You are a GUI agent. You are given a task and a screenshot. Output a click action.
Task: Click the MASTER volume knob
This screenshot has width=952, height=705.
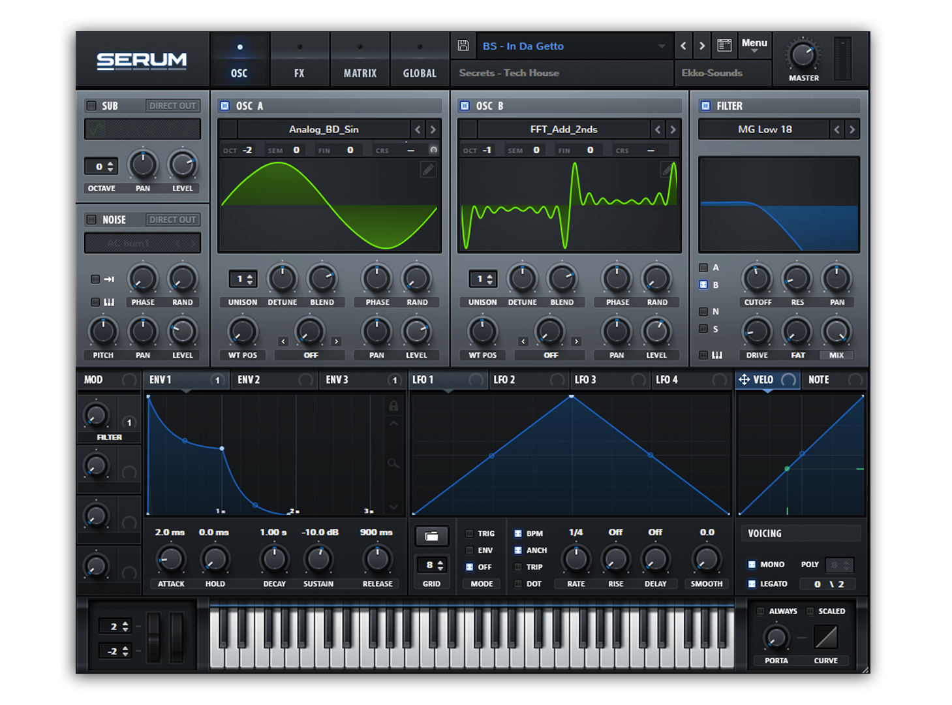(803, 55)
